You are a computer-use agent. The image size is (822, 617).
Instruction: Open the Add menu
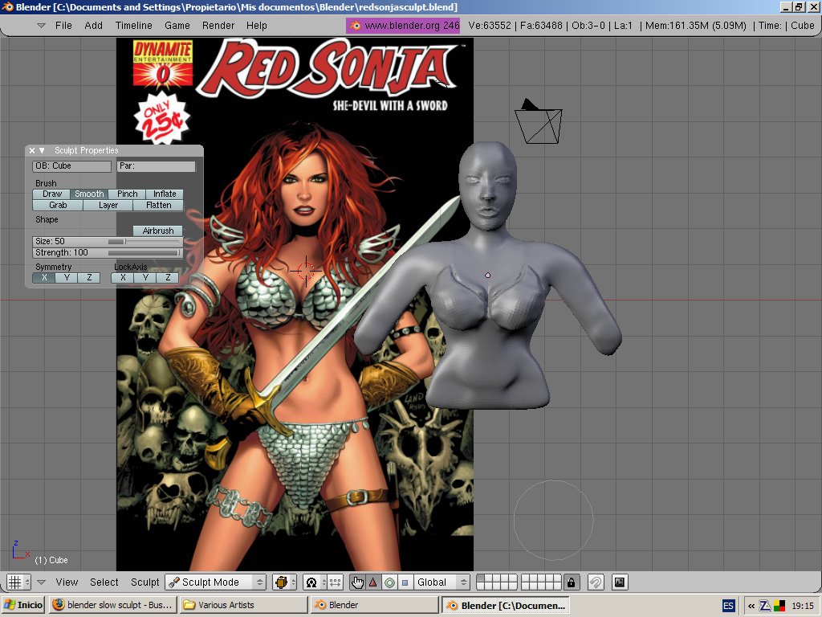pyautogui.click(x=93, y=25)
